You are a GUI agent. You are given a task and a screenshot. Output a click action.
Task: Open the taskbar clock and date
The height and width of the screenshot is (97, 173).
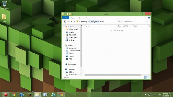pos(167,95)
